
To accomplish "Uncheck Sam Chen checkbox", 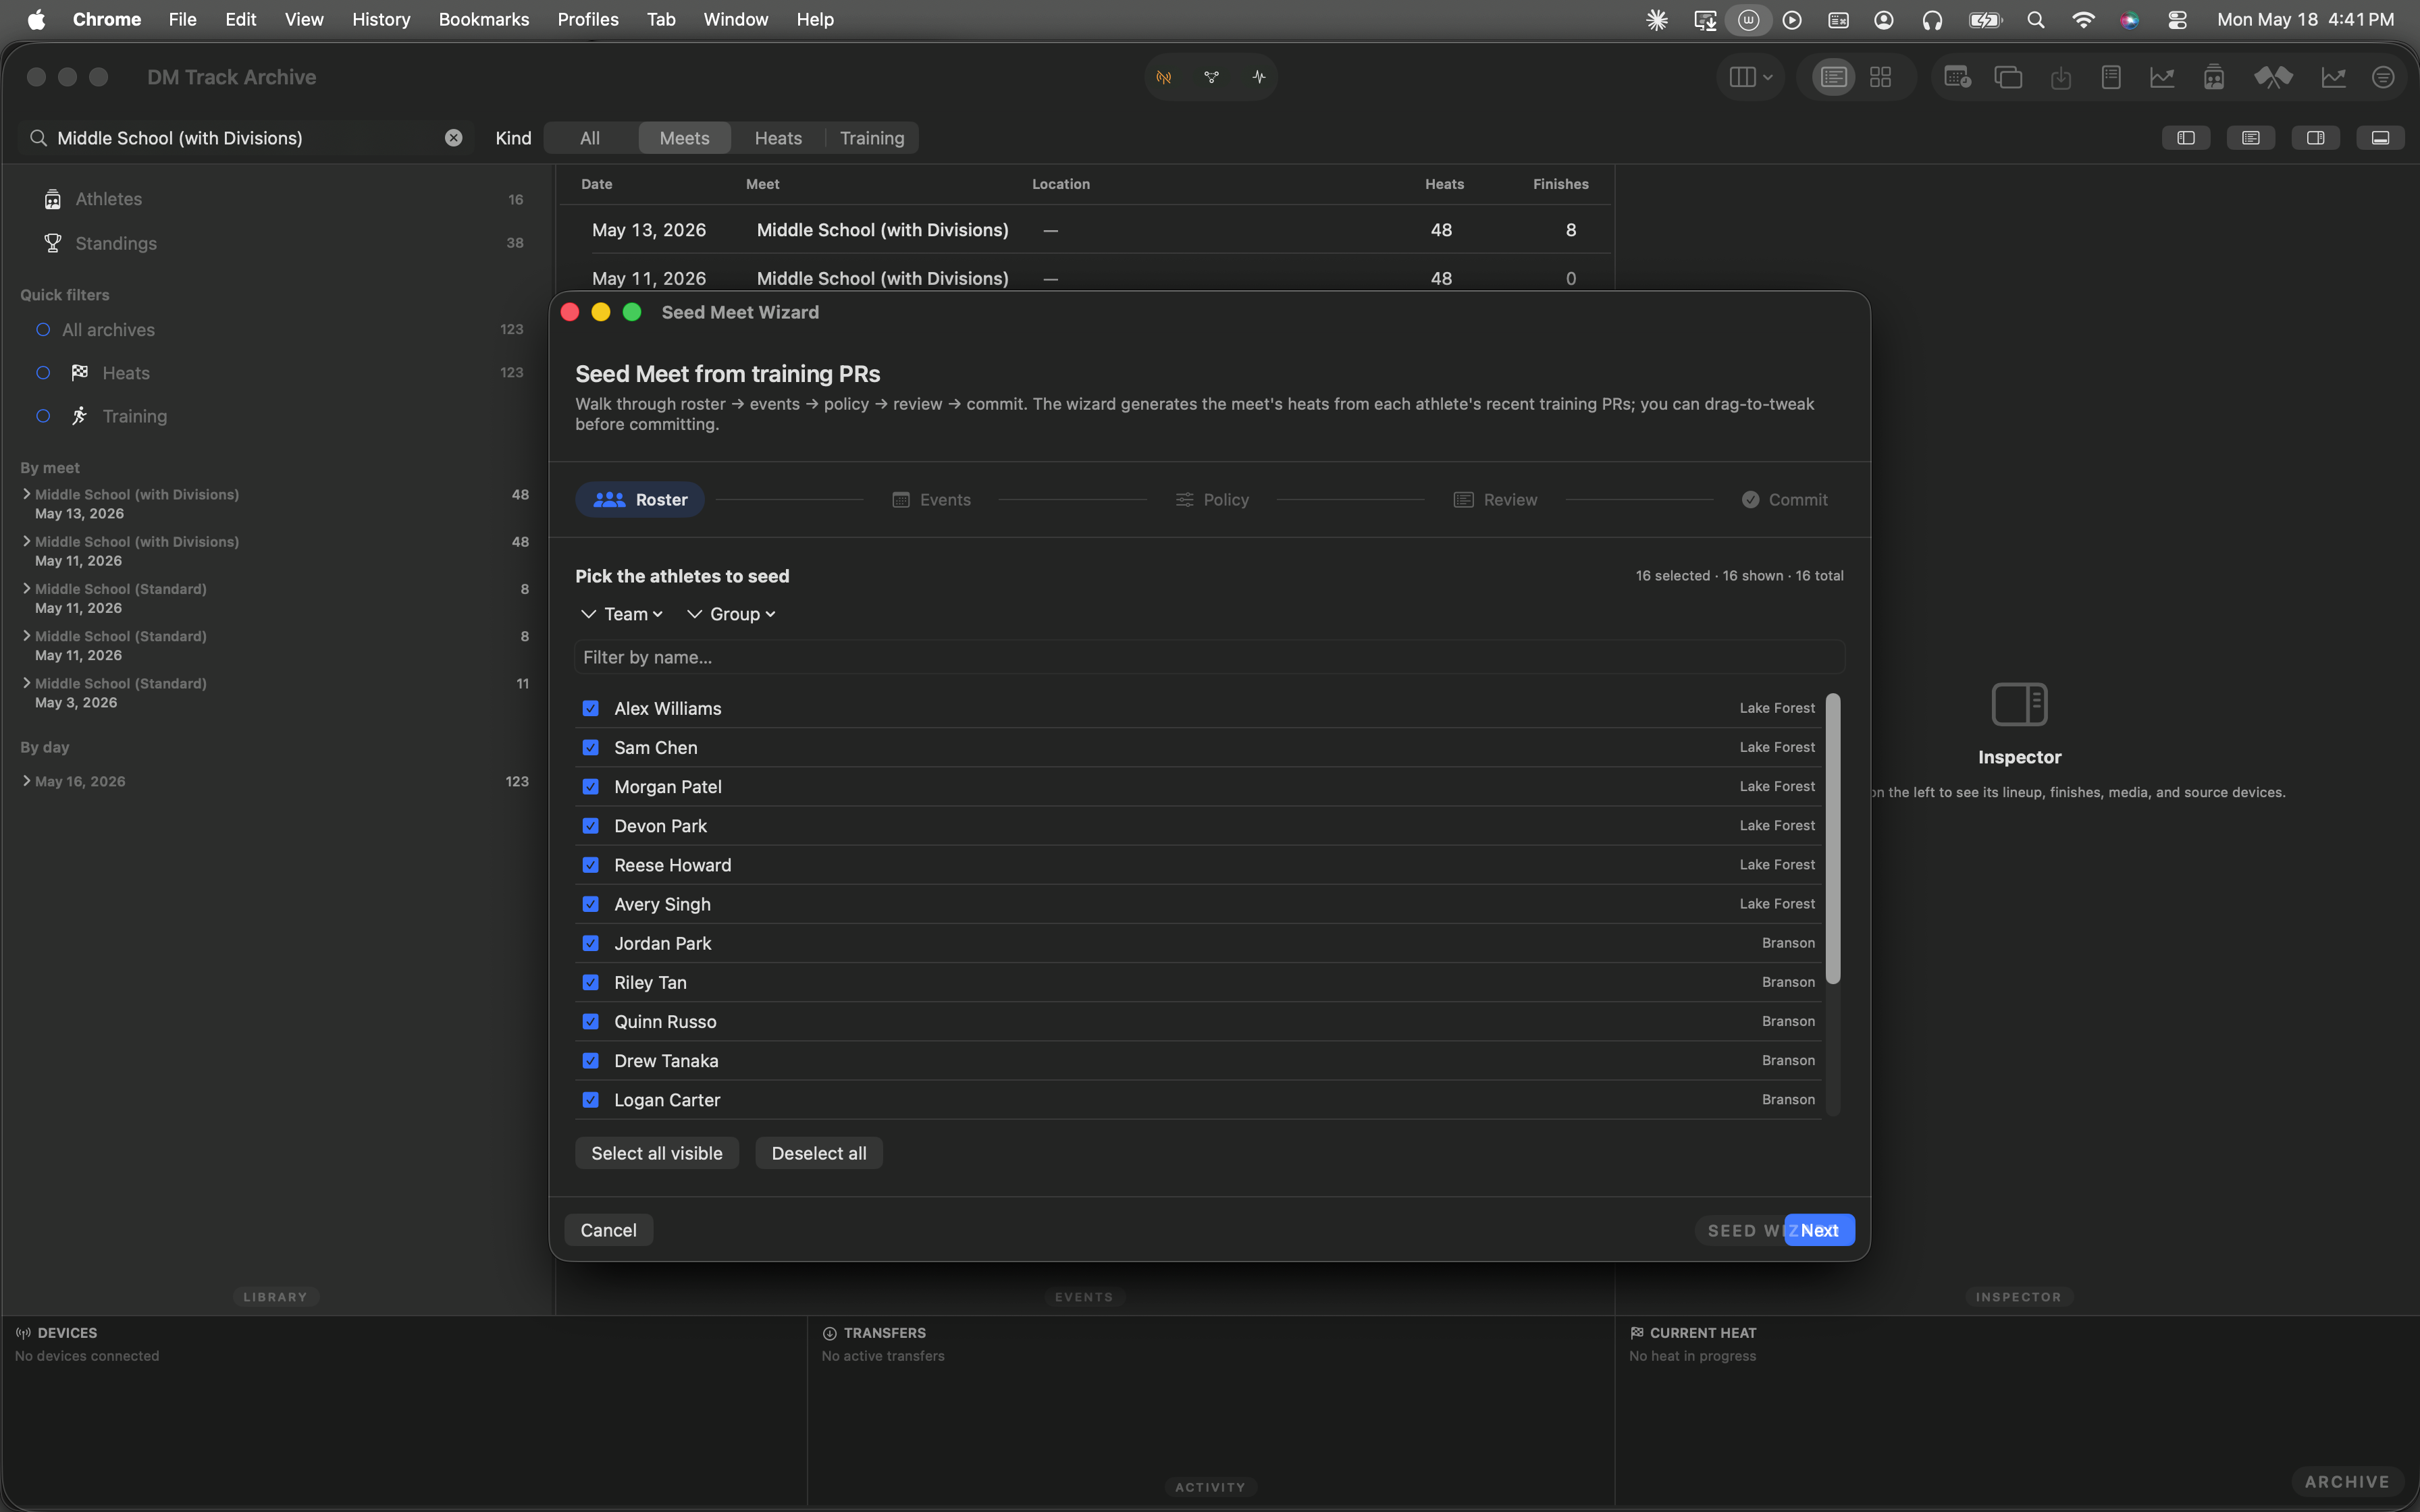I will point(591,747).
